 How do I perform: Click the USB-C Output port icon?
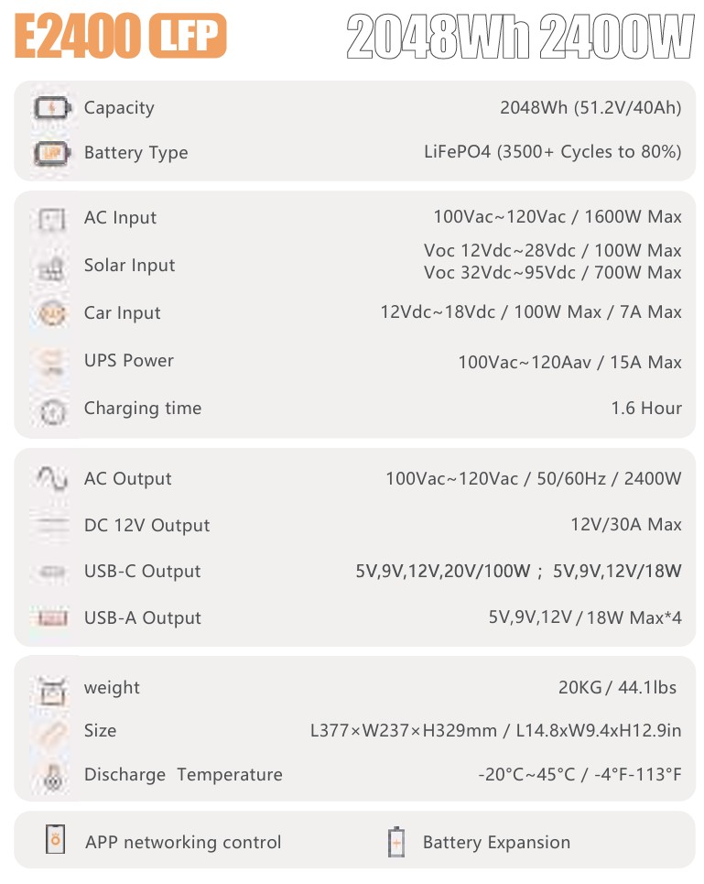tap(52, 573)
